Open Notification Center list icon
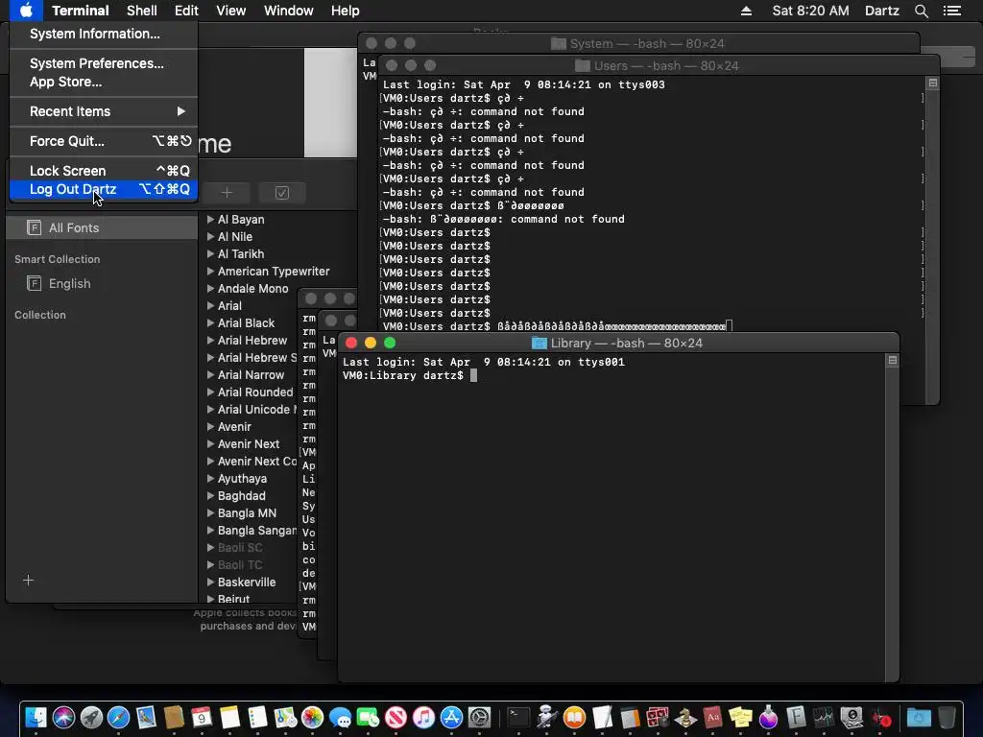This screenshot has width=983, height=737. point(951,11)
